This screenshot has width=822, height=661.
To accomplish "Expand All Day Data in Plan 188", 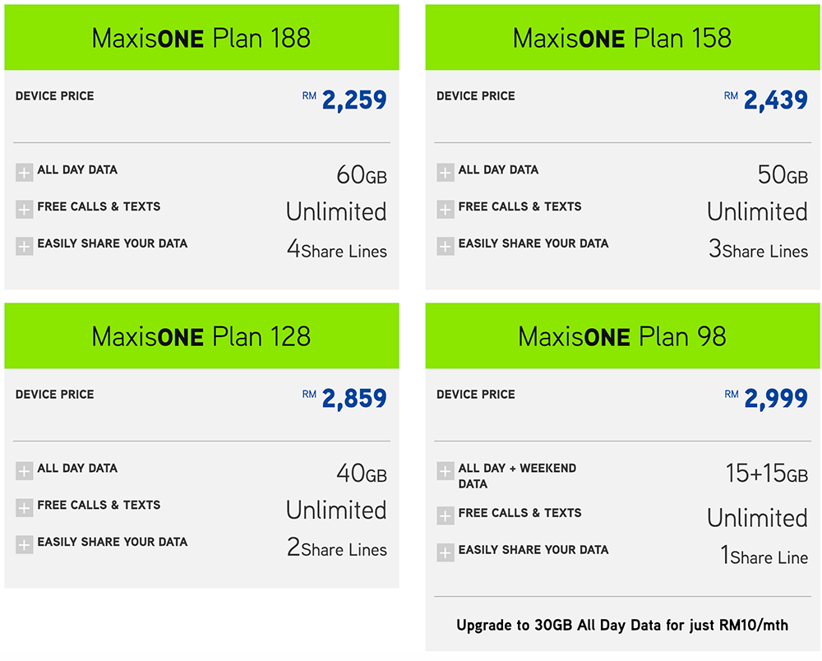I will pos(25,173).
